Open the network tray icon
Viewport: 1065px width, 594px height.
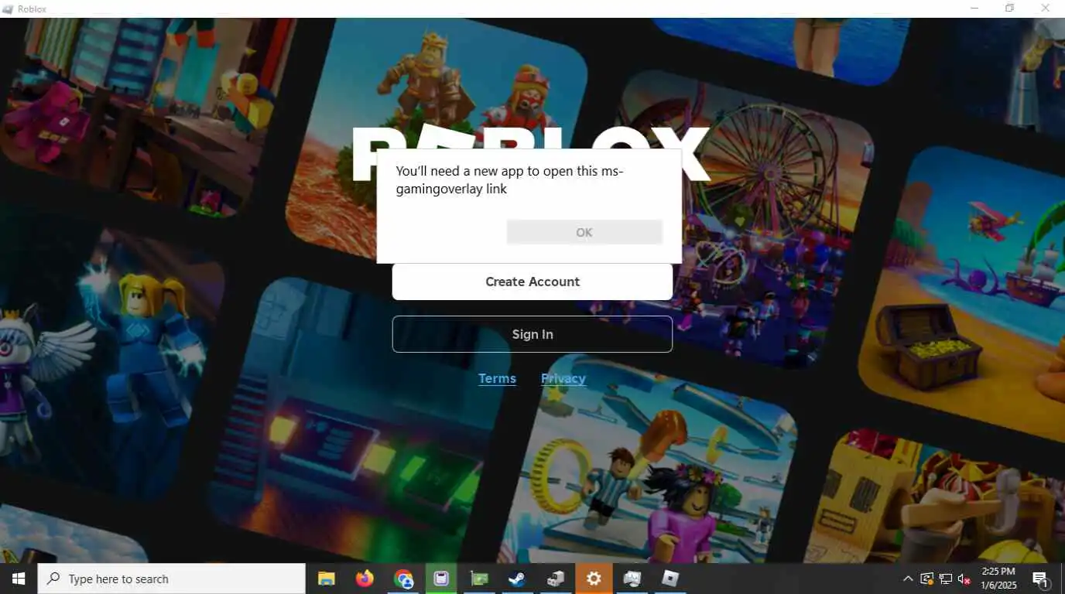click(x=946, y=579)
